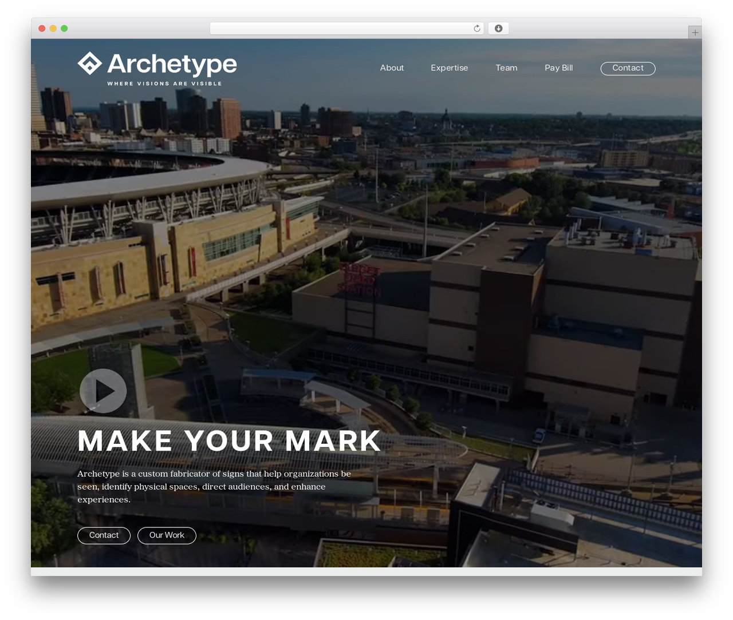The height and width of the screenshot is (620, 733).
Task: Add a new browser tab
Action: [x=695, y=33]
